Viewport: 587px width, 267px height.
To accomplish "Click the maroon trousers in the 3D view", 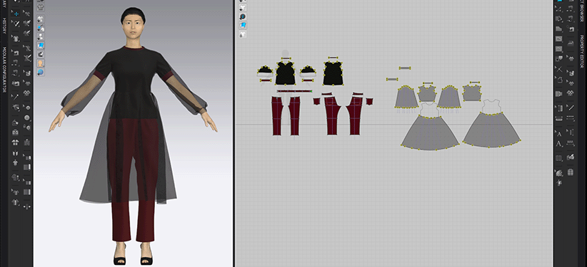I will (x=134, y=179).
